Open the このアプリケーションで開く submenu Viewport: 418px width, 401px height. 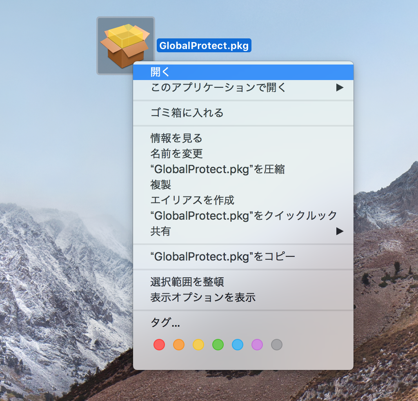(x=243, y=87)
